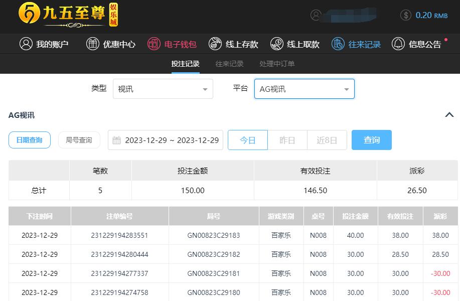Click the 0.20 RMB balance
The width and height of the screenshot is (460, 301).
[431, 15]
